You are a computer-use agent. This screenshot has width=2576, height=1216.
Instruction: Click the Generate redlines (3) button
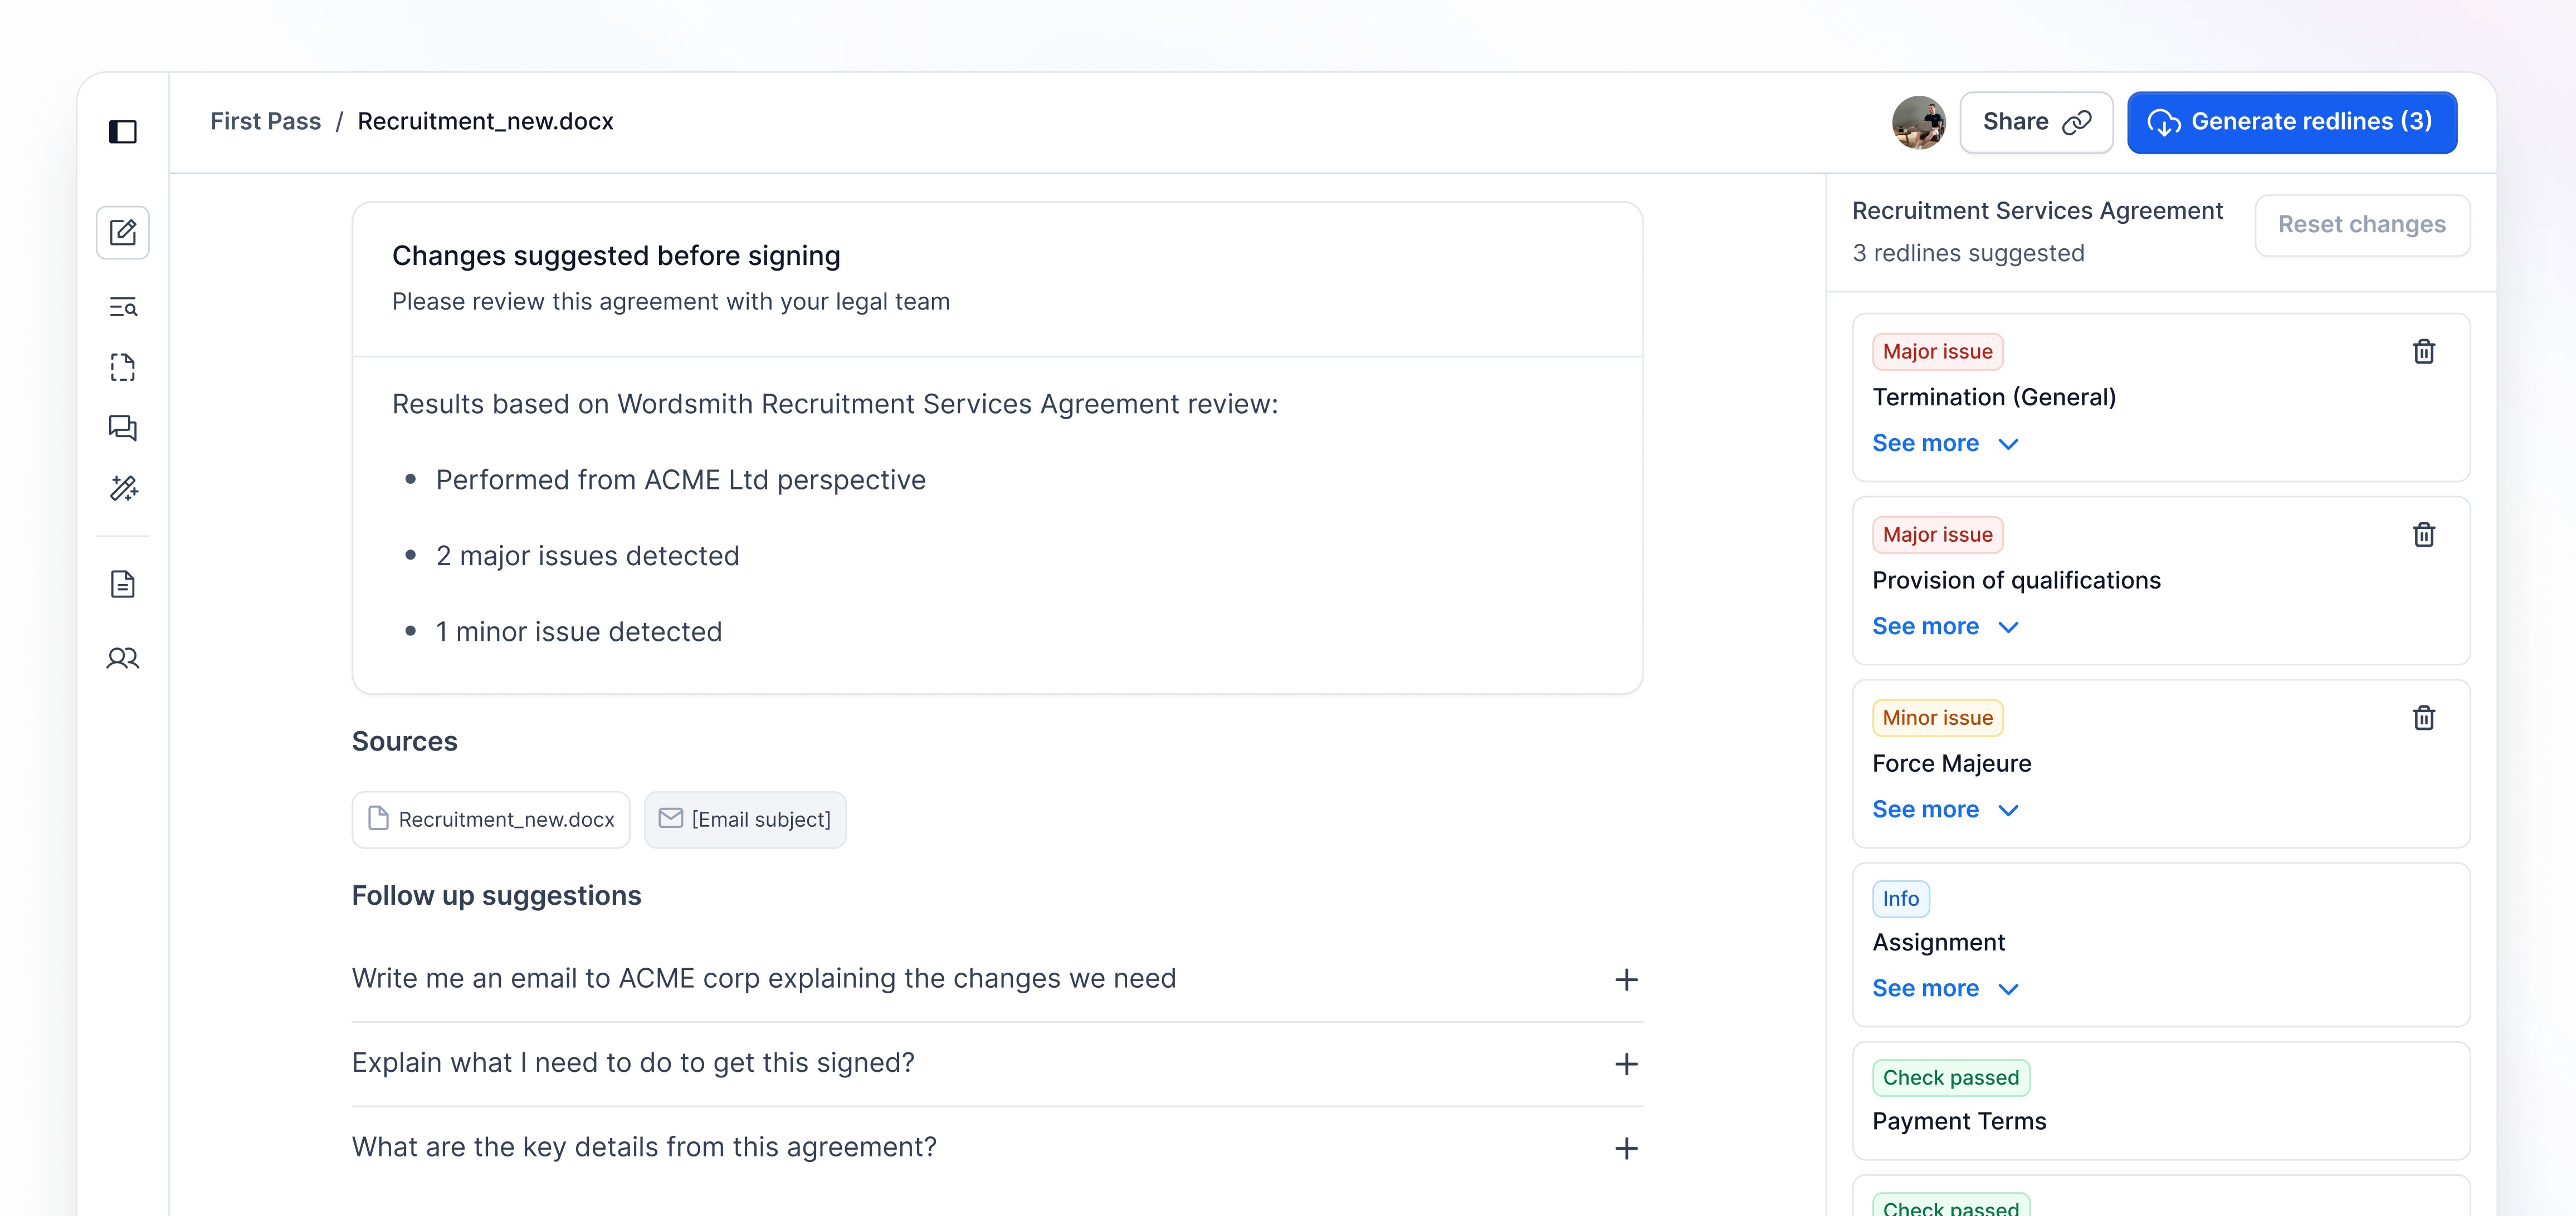[x=2291, y=121]
